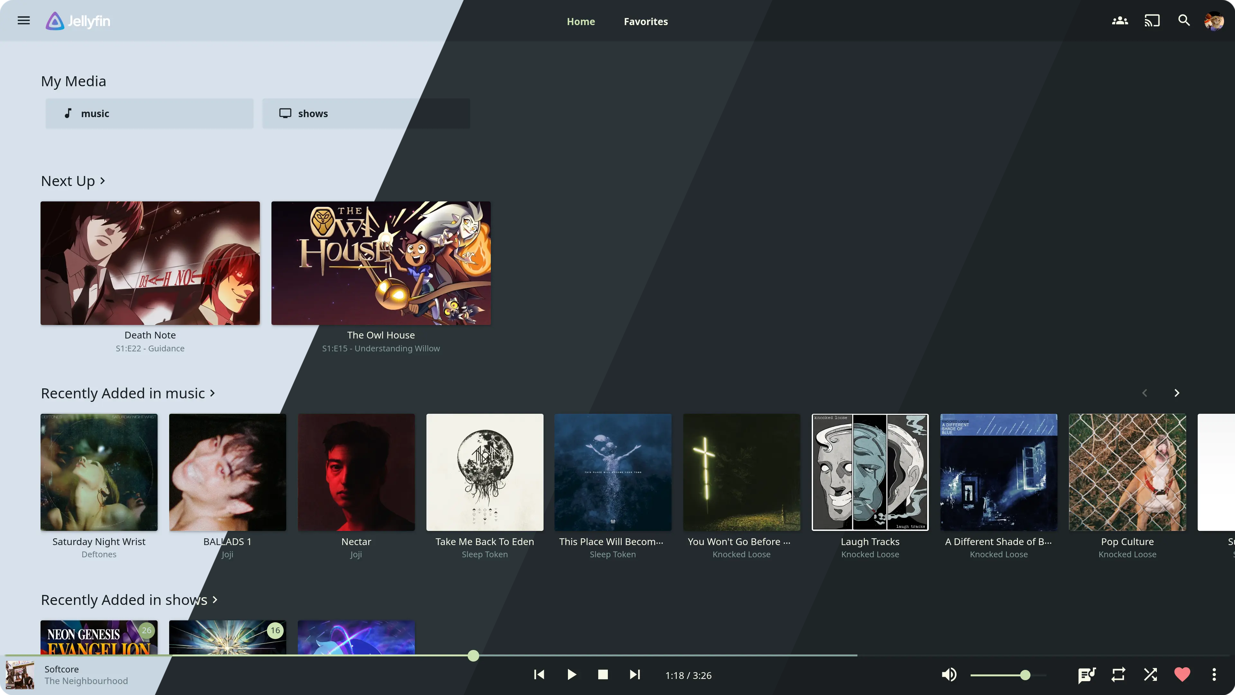Open Neon Genesis Evangelion show poster
The width and height of the screenshot is (1235, 695).
pos(99,637)
